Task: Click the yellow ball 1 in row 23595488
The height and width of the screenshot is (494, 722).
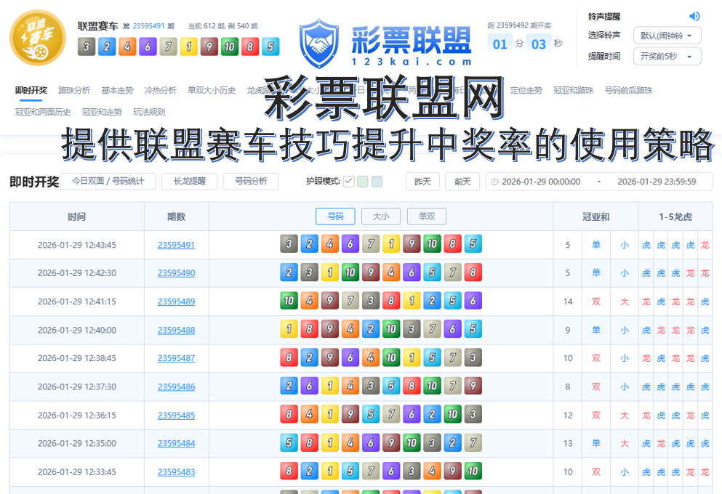Action: click(288, 328)
